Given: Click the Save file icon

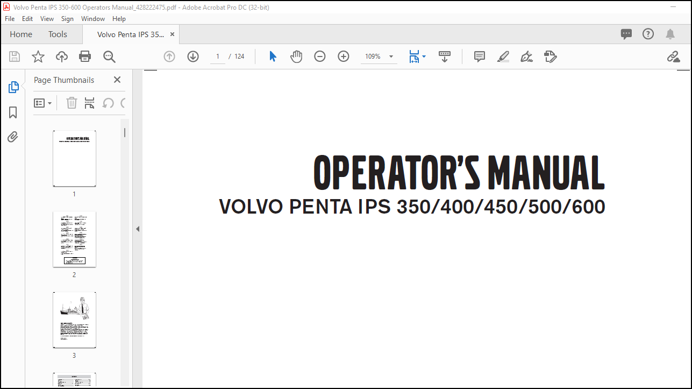Looking at the screenshot, I should (x=15, y=56).
